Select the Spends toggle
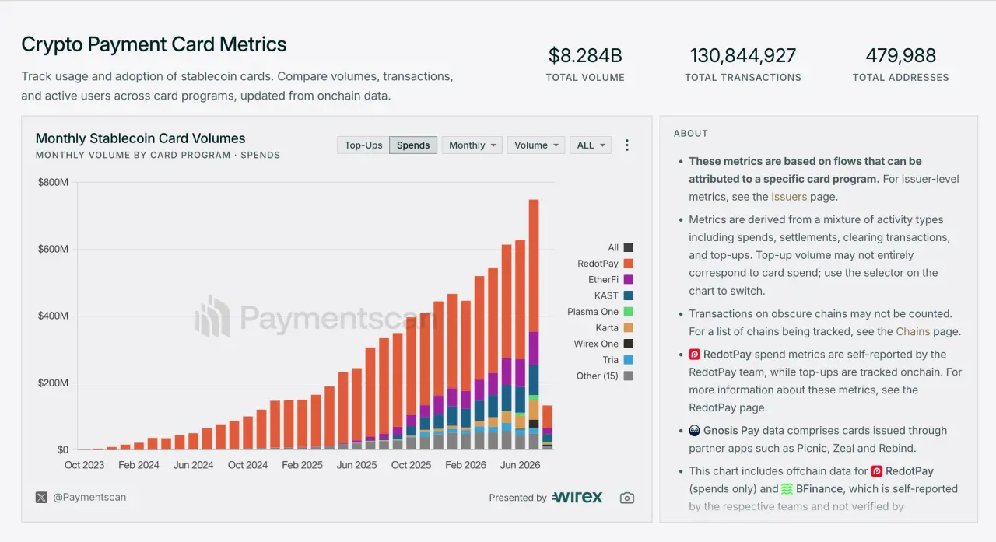Image resolution: width=996 pixels, height=542 pixels. pos(413,145)
